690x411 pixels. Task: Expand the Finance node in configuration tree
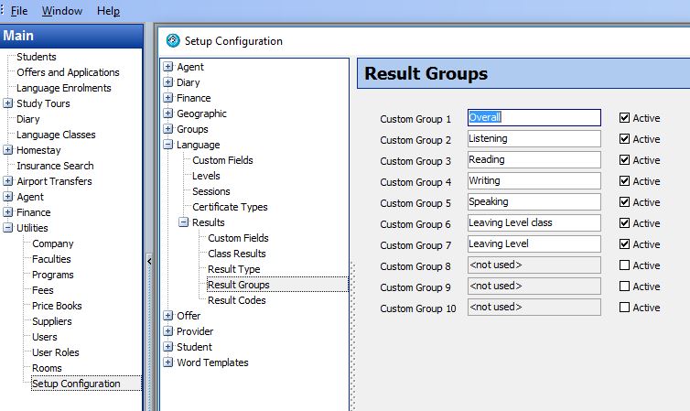pyautogui.click(x=168, y=98)
